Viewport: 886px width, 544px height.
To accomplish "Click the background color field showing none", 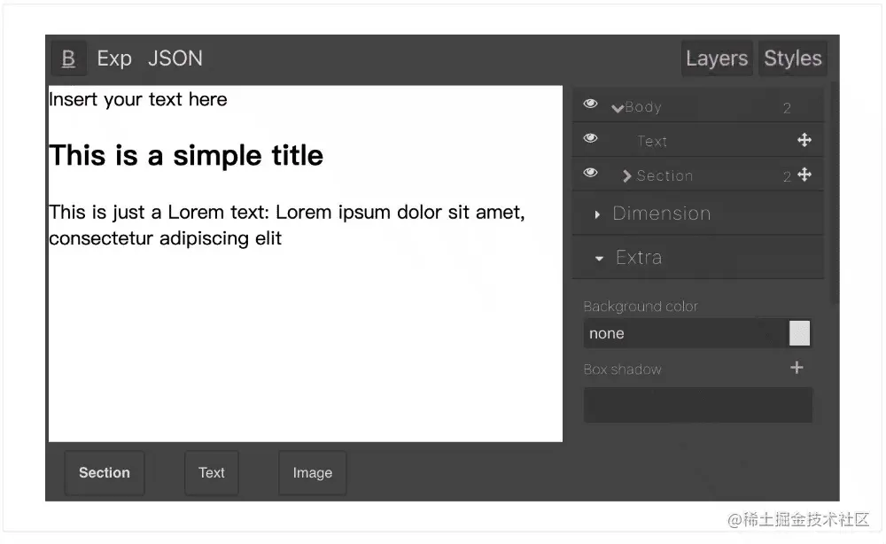I will (x=682, y=333).
